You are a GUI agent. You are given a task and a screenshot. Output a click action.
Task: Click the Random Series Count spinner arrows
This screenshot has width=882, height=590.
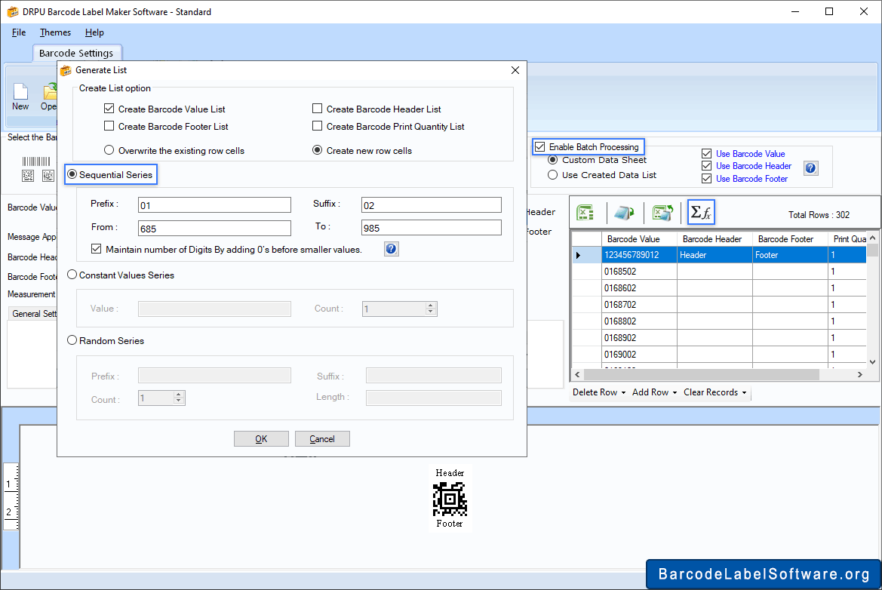(179, 398)
